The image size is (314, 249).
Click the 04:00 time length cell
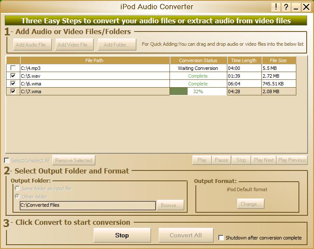coord(244,68)
